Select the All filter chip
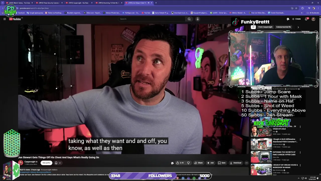The image size is (321, 181). coord(253,27)
